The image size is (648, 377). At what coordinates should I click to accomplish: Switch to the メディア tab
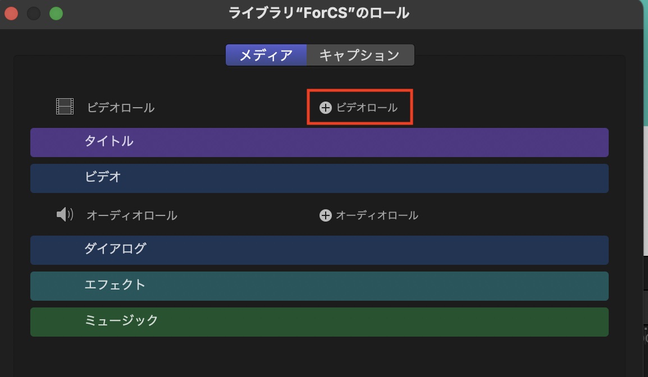[266, 55]
